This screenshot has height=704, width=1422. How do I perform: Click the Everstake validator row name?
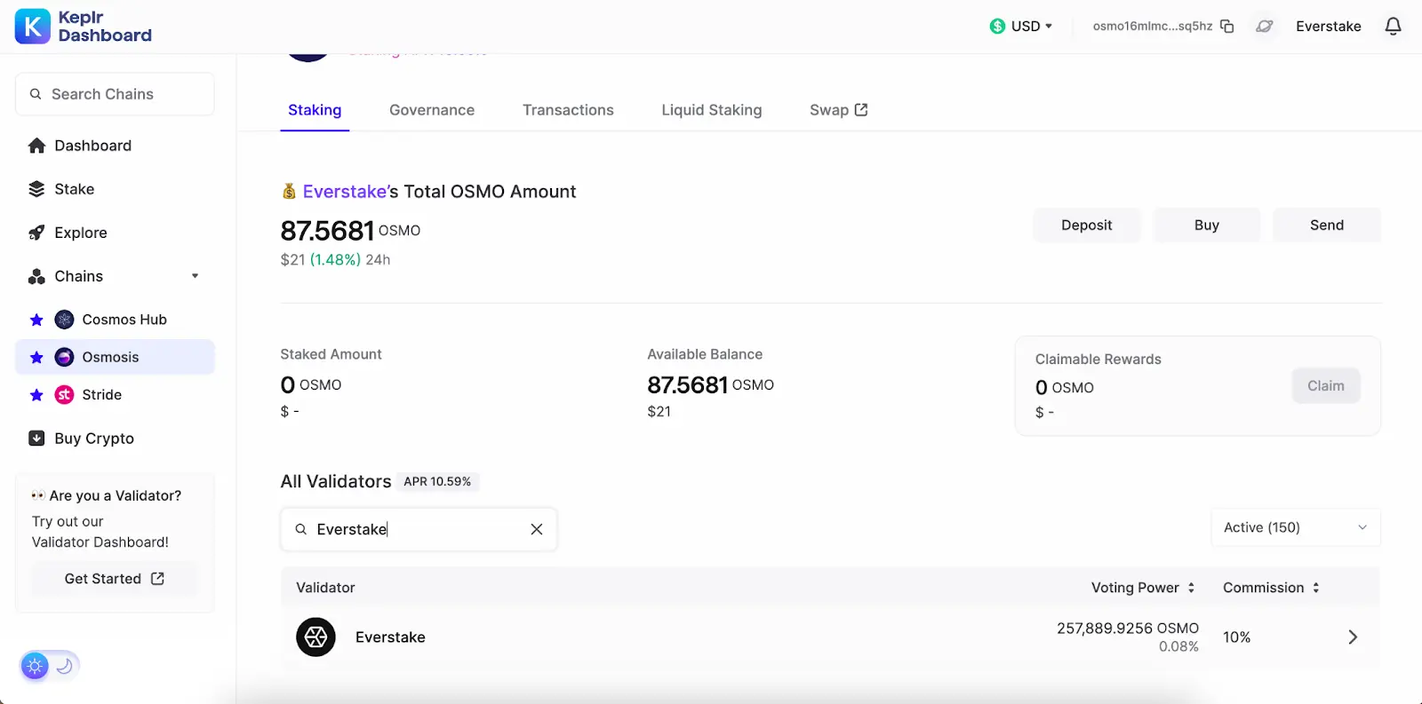(x=390, y=637)
